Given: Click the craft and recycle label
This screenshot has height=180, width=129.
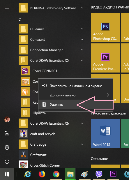Looking at the screenshot, I should coord(43,134).
